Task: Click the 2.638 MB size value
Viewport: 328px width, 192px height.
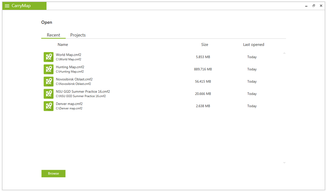Action: (203, 106)
